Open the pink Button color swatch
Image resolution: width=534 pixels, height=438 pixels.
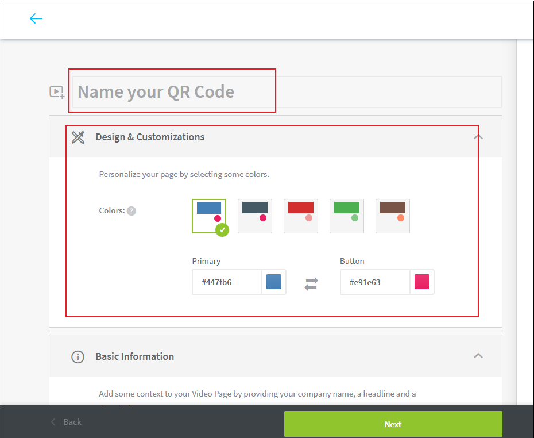(x=422, y=282)
